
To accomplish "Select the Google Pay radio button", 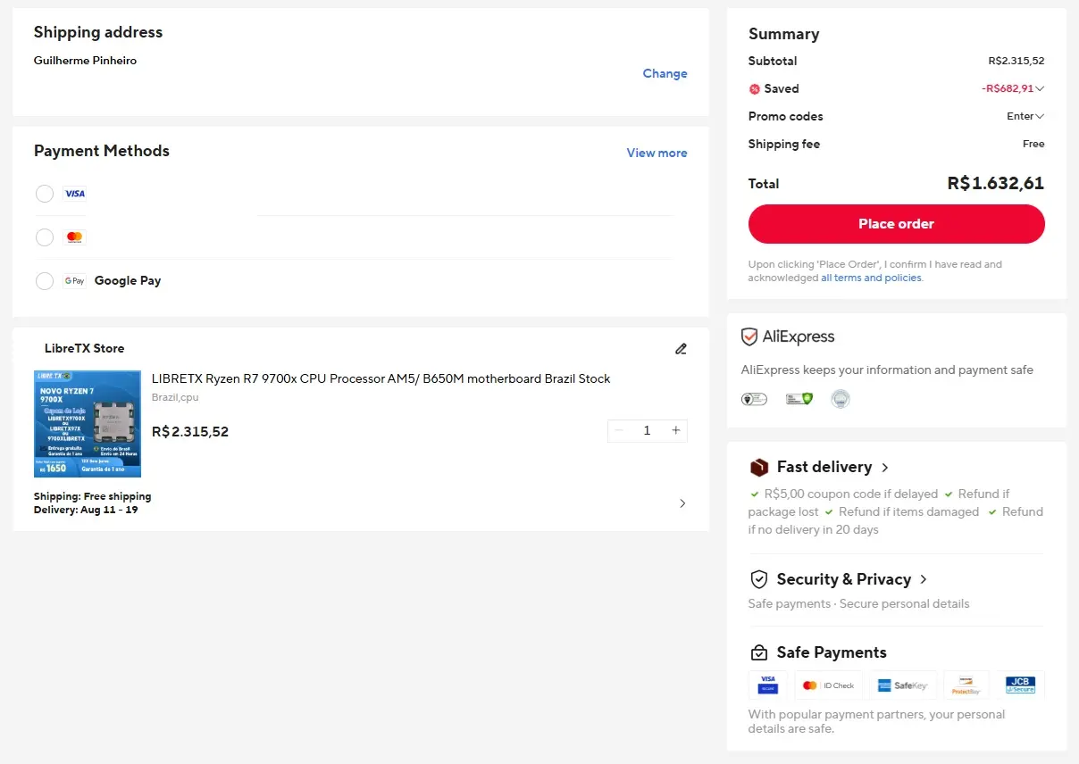I will (x=45, y=281).
